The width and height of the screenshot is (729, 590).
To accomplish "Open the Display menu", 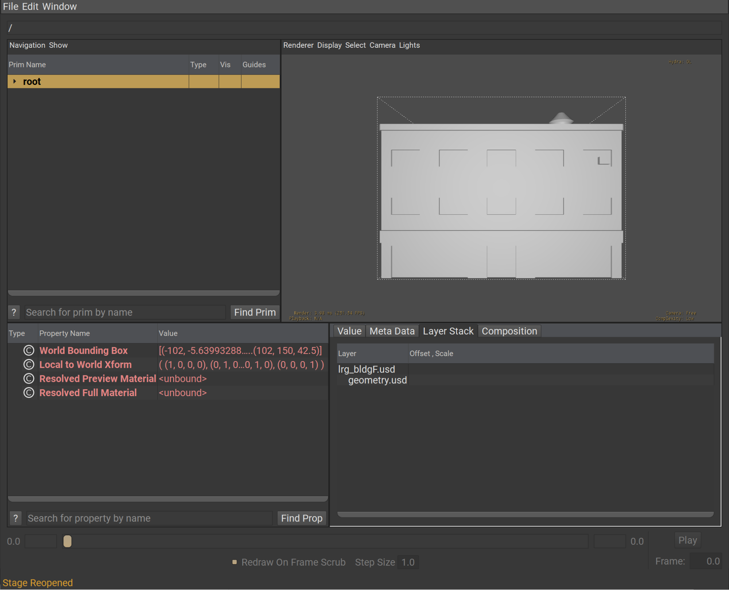I will 329,45.
